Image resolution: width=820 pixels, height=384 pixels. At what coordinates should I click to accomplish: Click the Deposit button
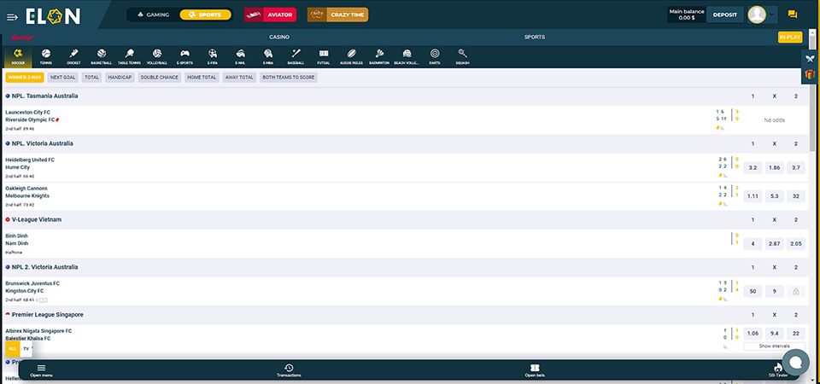tap(725, 15)
